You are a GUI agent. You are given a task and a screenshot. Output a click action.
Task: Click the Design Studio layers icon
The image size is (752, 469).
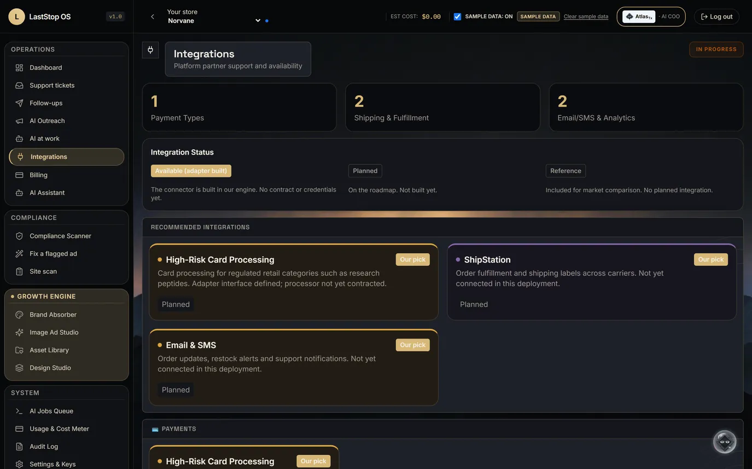pyautogui.click(x=19, y=368)
